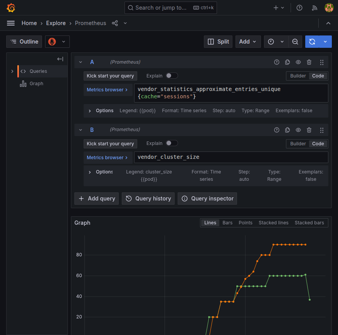
Task: Toggle visibility of query A
Action: pyautogui.click(x=298, y=62)
